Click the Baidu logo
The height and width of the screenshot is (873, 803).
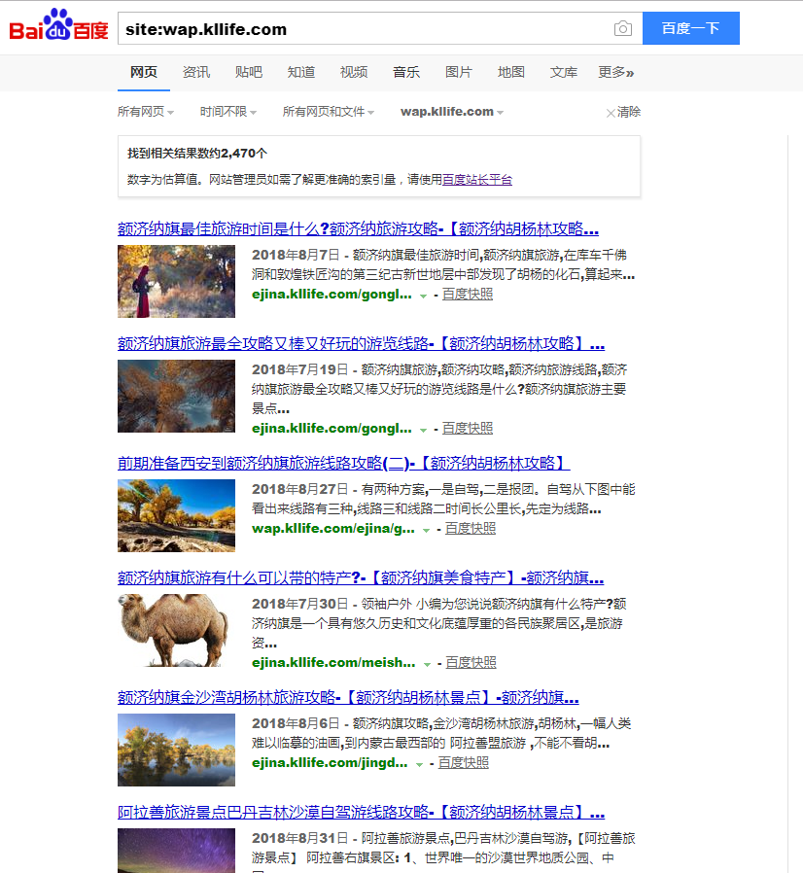[x=58, y=27]
